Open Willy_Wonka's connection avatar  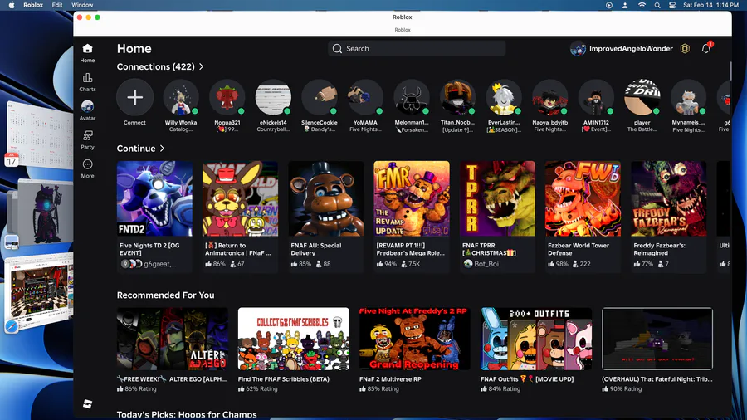point(181,97)
